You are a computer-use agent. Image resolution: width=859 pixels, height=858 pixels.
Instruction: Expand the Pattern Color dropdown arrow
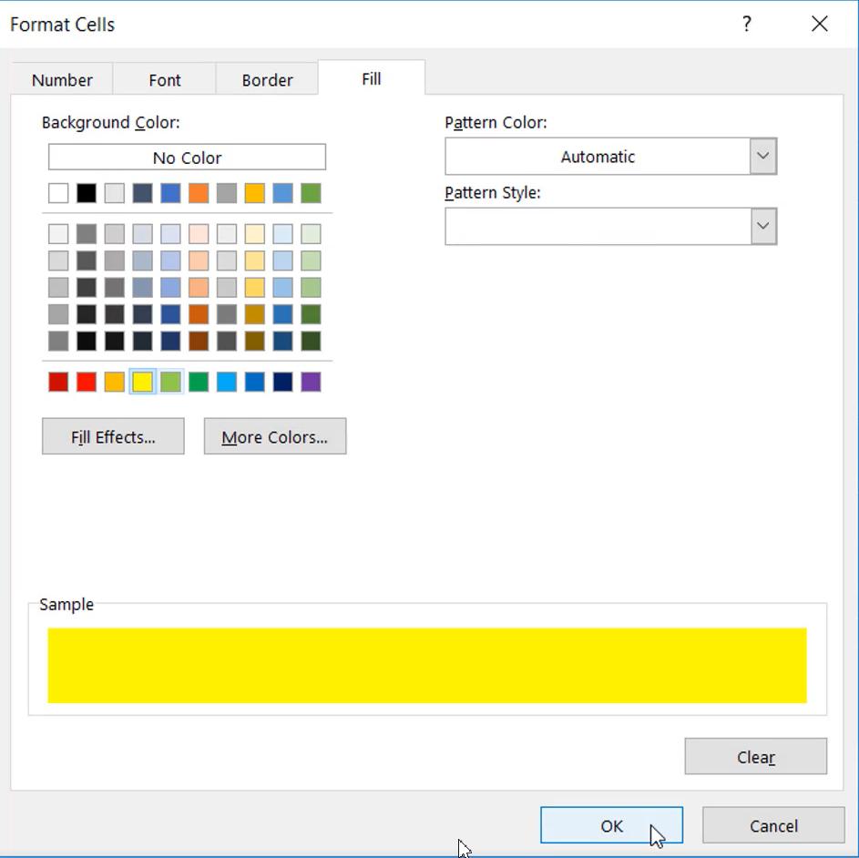[762, 157]
